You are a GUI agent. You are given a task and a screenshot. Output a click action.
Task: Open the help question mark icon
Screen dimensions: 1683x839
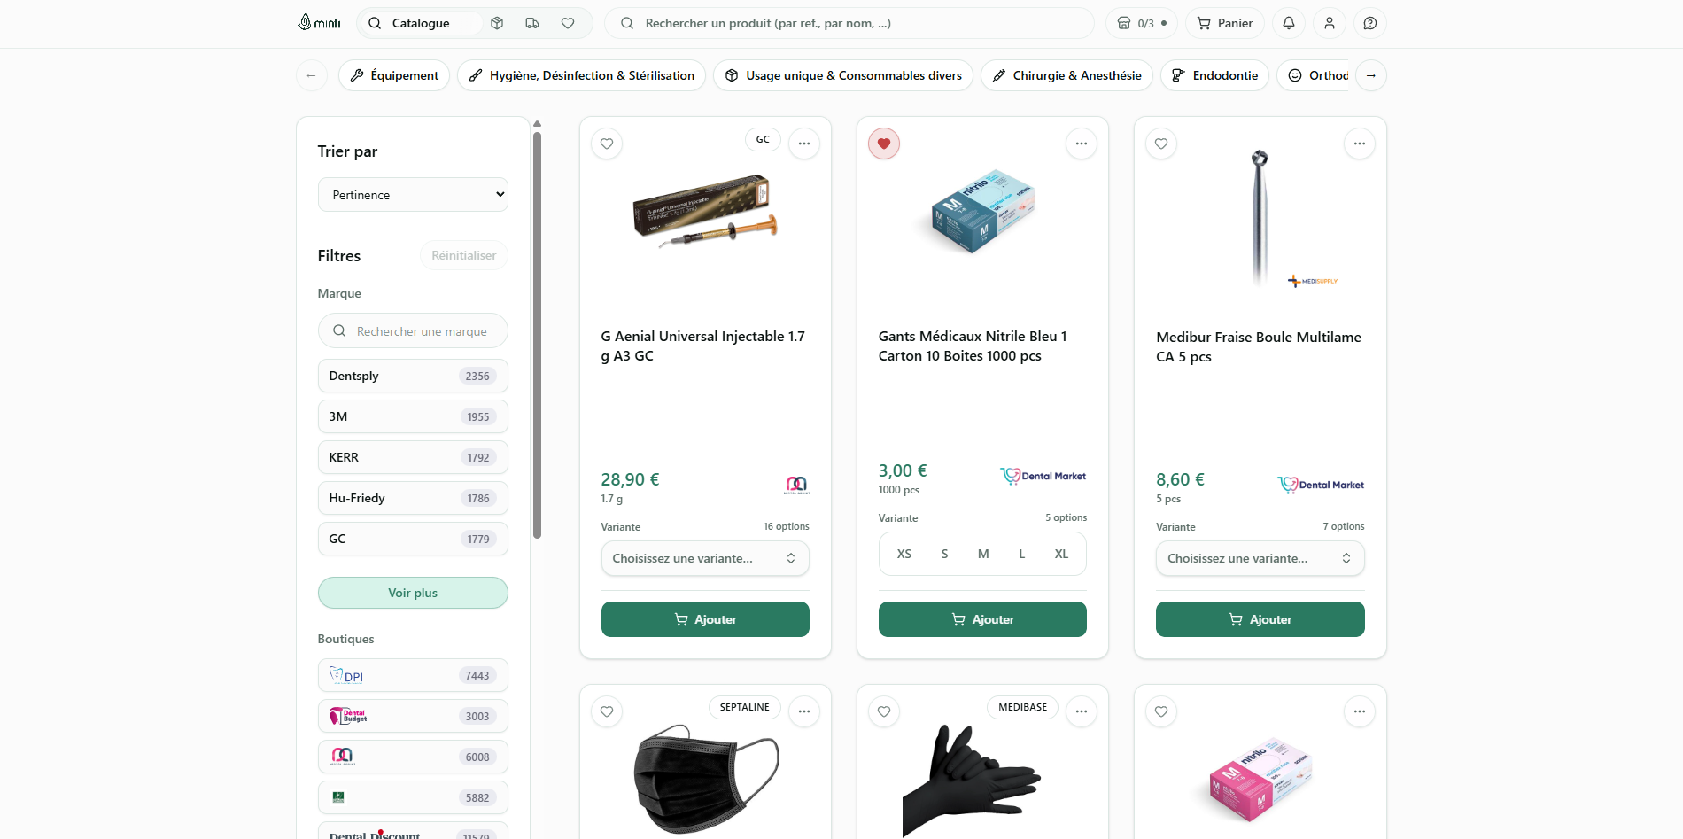tap(1370, 23)
